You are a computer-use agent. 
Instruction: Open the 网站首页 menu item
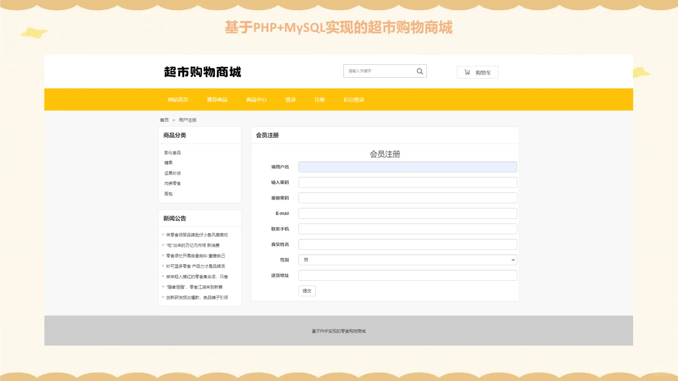click(x=178, y=99)
